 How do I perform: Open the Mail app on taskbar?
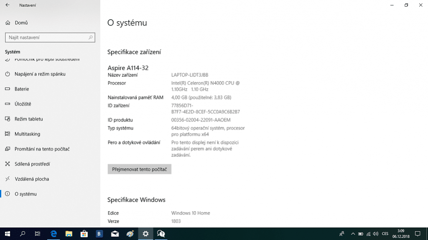click(115, 234)
